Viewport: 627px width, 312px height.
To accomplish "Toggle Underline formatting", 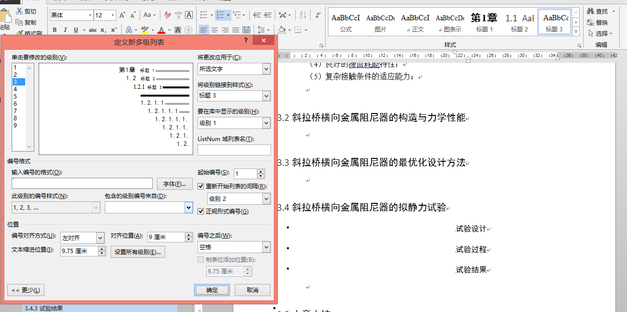I will (76, 30).
